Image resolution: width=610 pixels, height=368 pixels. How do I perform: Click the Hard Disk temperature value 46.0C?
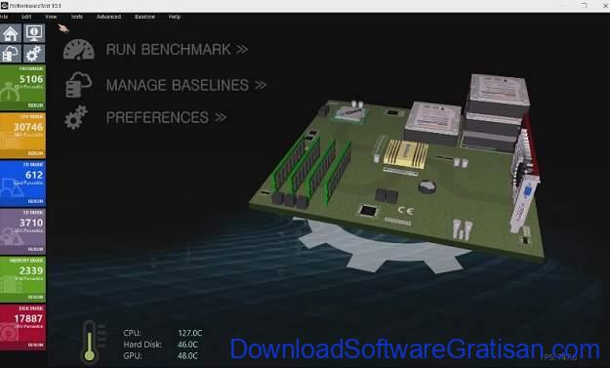tap(187, 345)
